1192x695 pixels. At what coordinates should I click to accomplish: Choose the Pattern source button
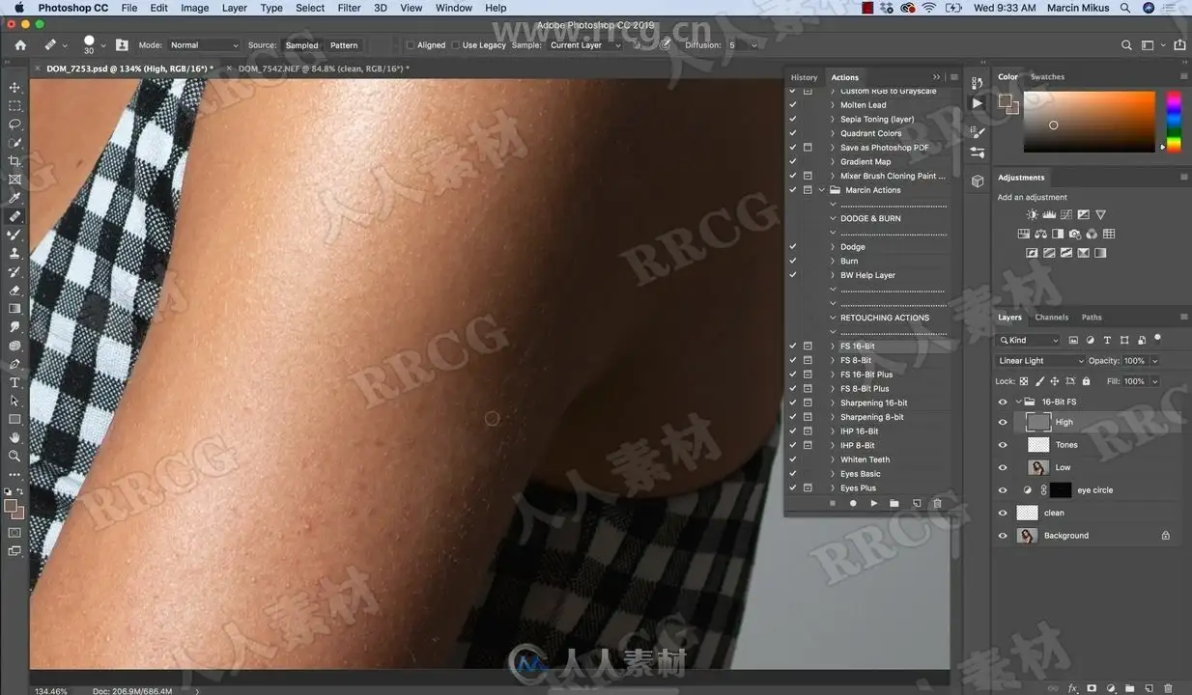tap(344, 45)
